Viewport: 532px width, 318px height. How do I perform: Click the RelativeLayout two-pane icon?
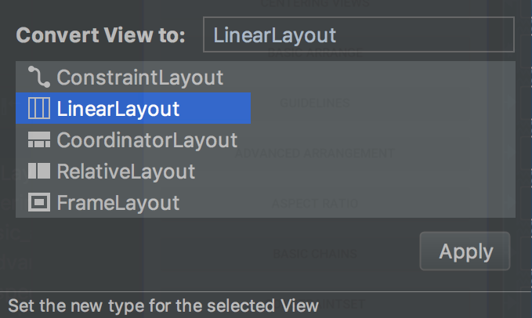(x=39, y=171)
